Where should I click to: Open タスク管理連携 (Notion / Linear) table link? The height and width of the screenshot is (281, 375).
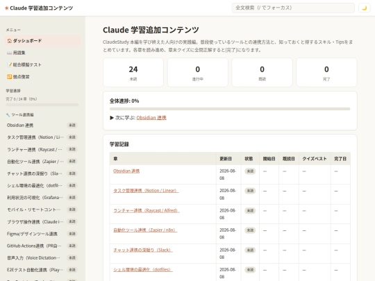point(146,191)
